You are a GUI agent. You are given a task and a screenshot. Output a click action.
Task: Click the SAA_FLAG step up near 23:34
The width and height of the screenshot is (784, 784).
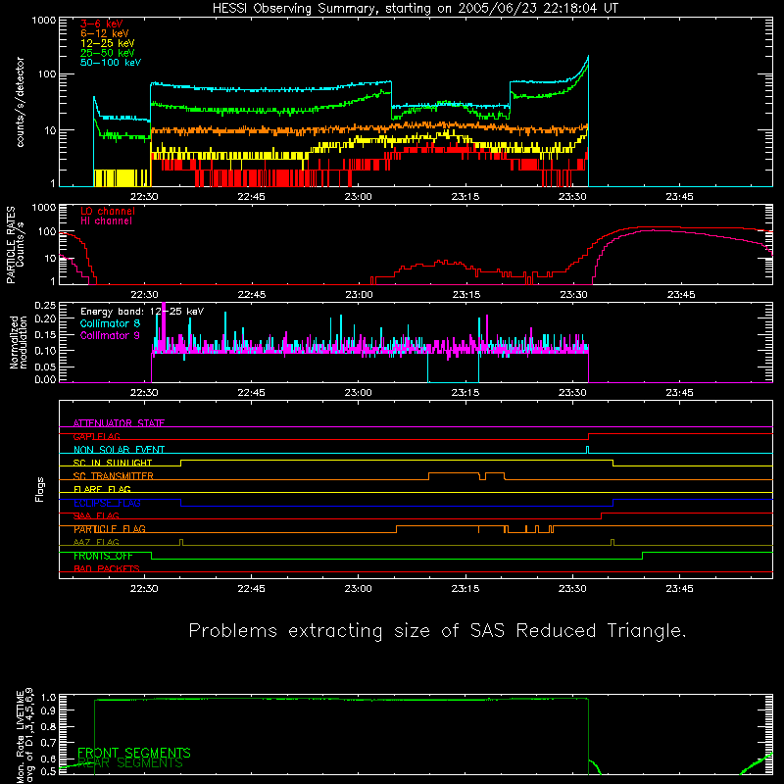click(601, 516)
